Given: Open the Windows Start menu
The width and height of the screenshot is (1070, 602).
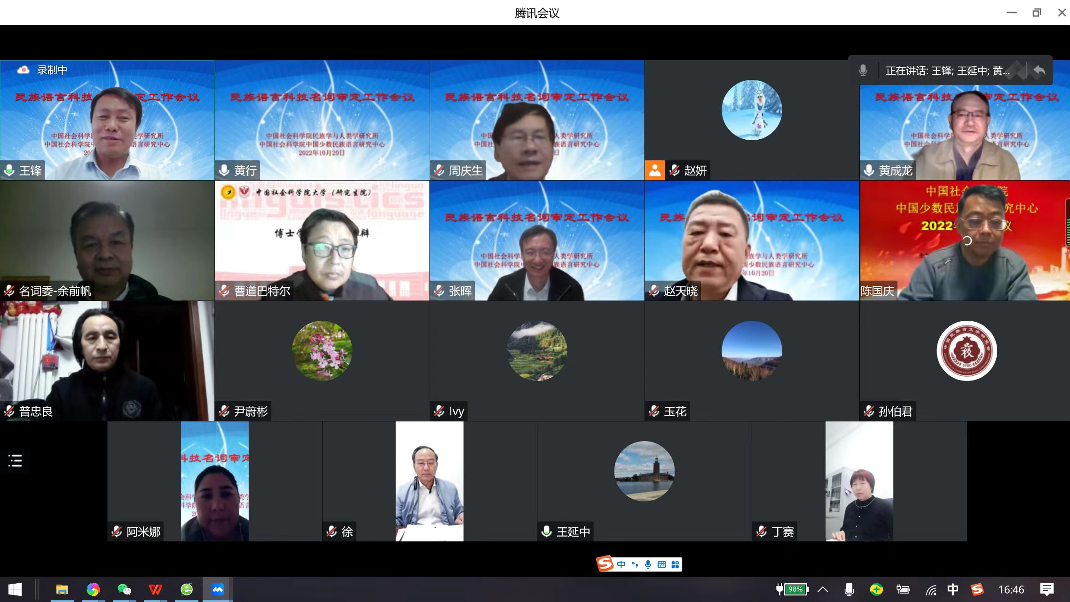Looking at the screenshot, I should coord(15,589).
